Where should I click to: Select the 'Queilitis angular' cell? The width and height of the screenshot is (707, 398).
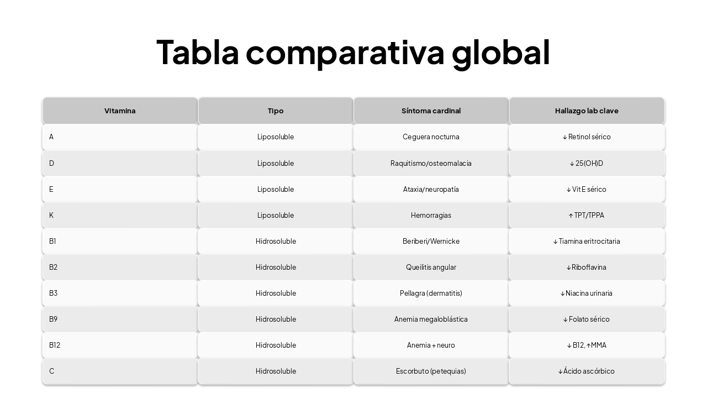tap(431, 267)
